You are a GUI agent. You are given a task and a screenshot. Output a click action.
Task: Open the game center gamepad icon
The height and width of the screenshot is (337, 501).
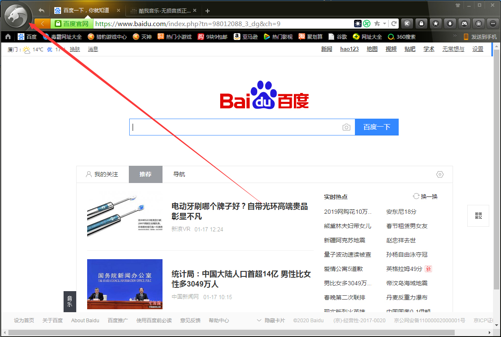point(464,24)
